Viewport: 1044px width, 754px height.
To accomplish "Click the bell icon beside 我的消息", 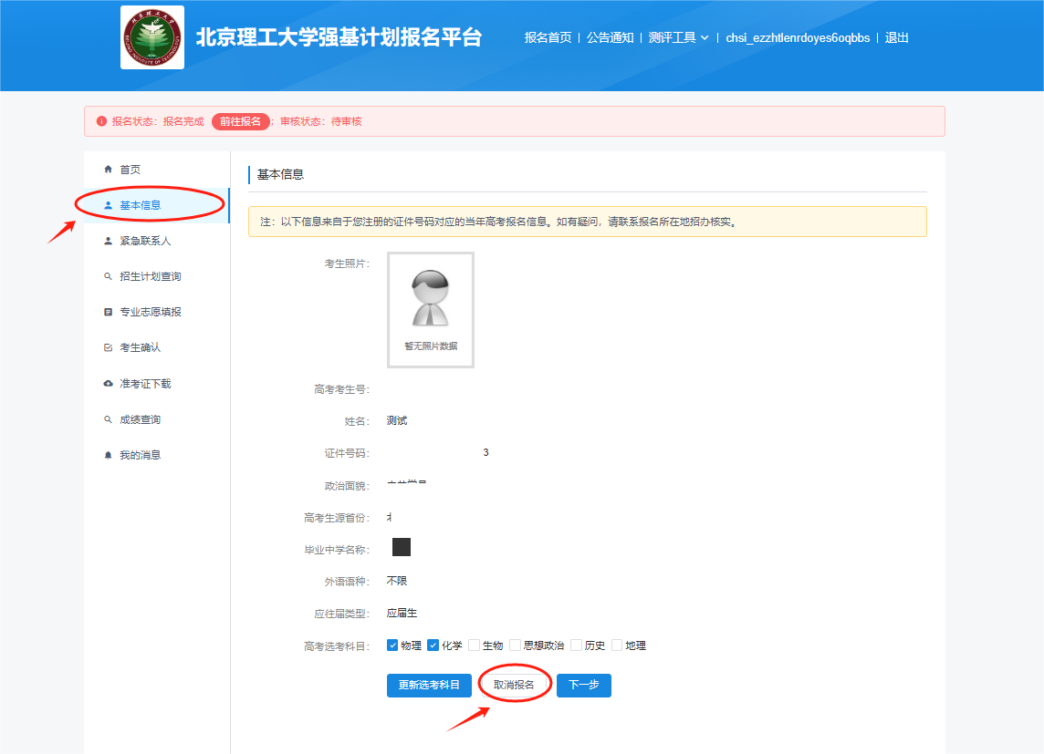I will (x=108, y=455).
